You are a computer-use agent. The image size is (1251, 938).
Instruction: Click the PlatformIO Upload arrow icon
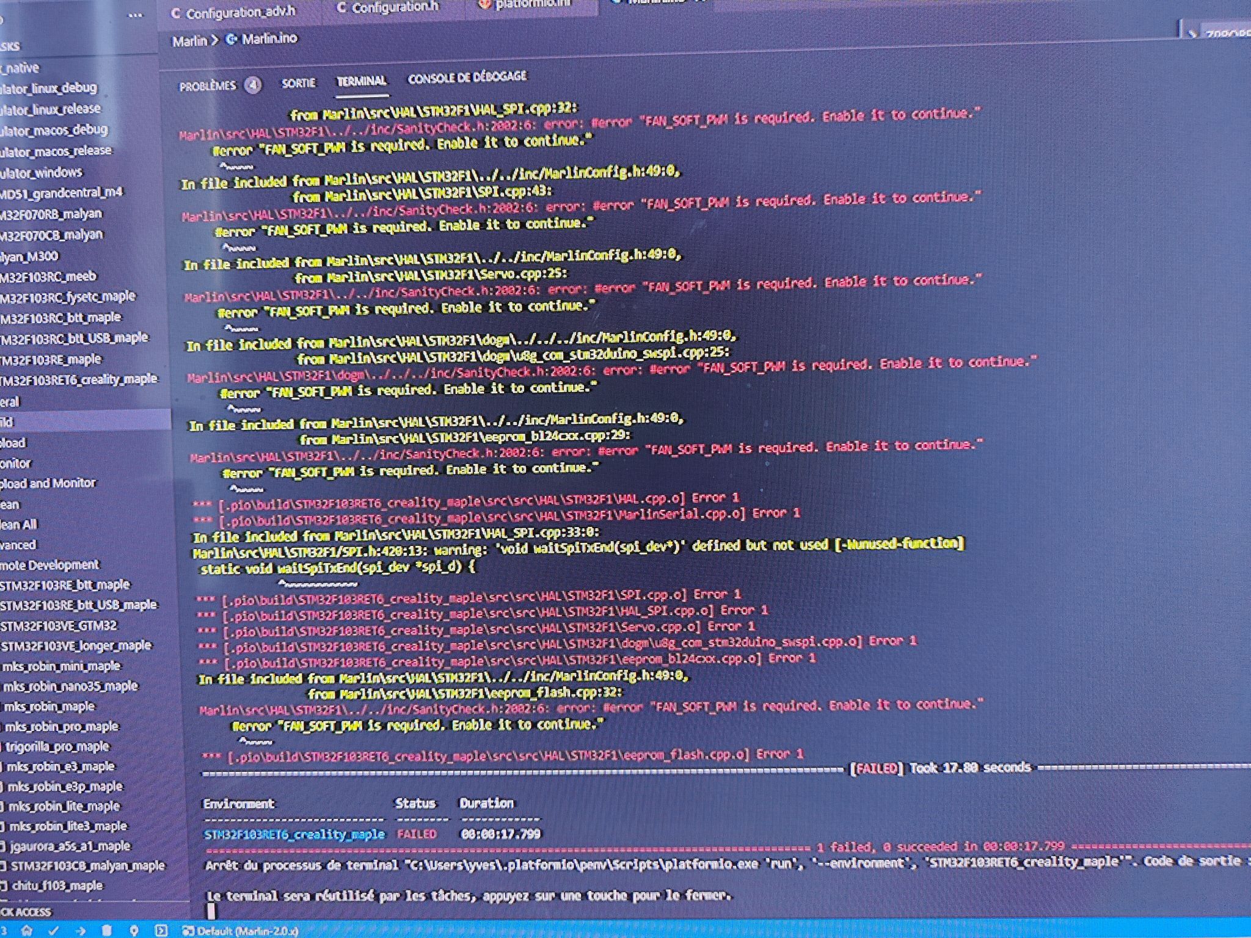(81, 931)
